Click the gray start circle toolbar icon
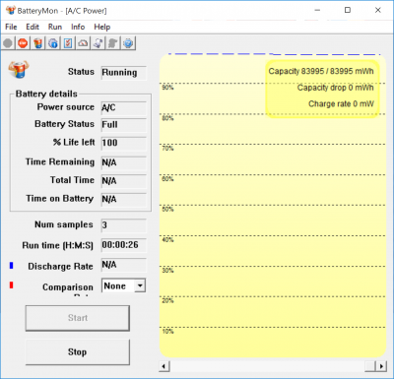Image resolution: width=394 pixels, height=379 pixels. click(8, 43)
